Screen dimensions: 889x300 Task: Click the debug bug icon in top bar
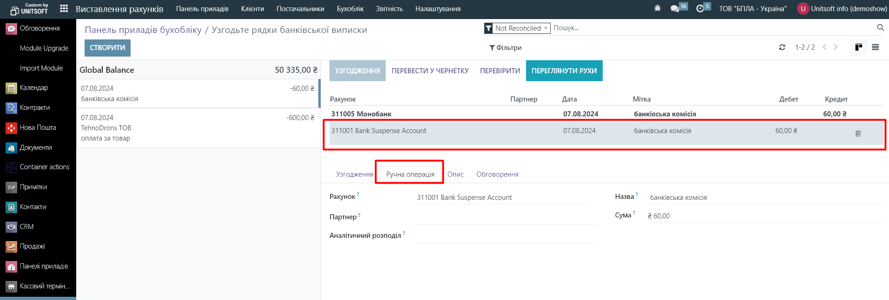point(657,9)
